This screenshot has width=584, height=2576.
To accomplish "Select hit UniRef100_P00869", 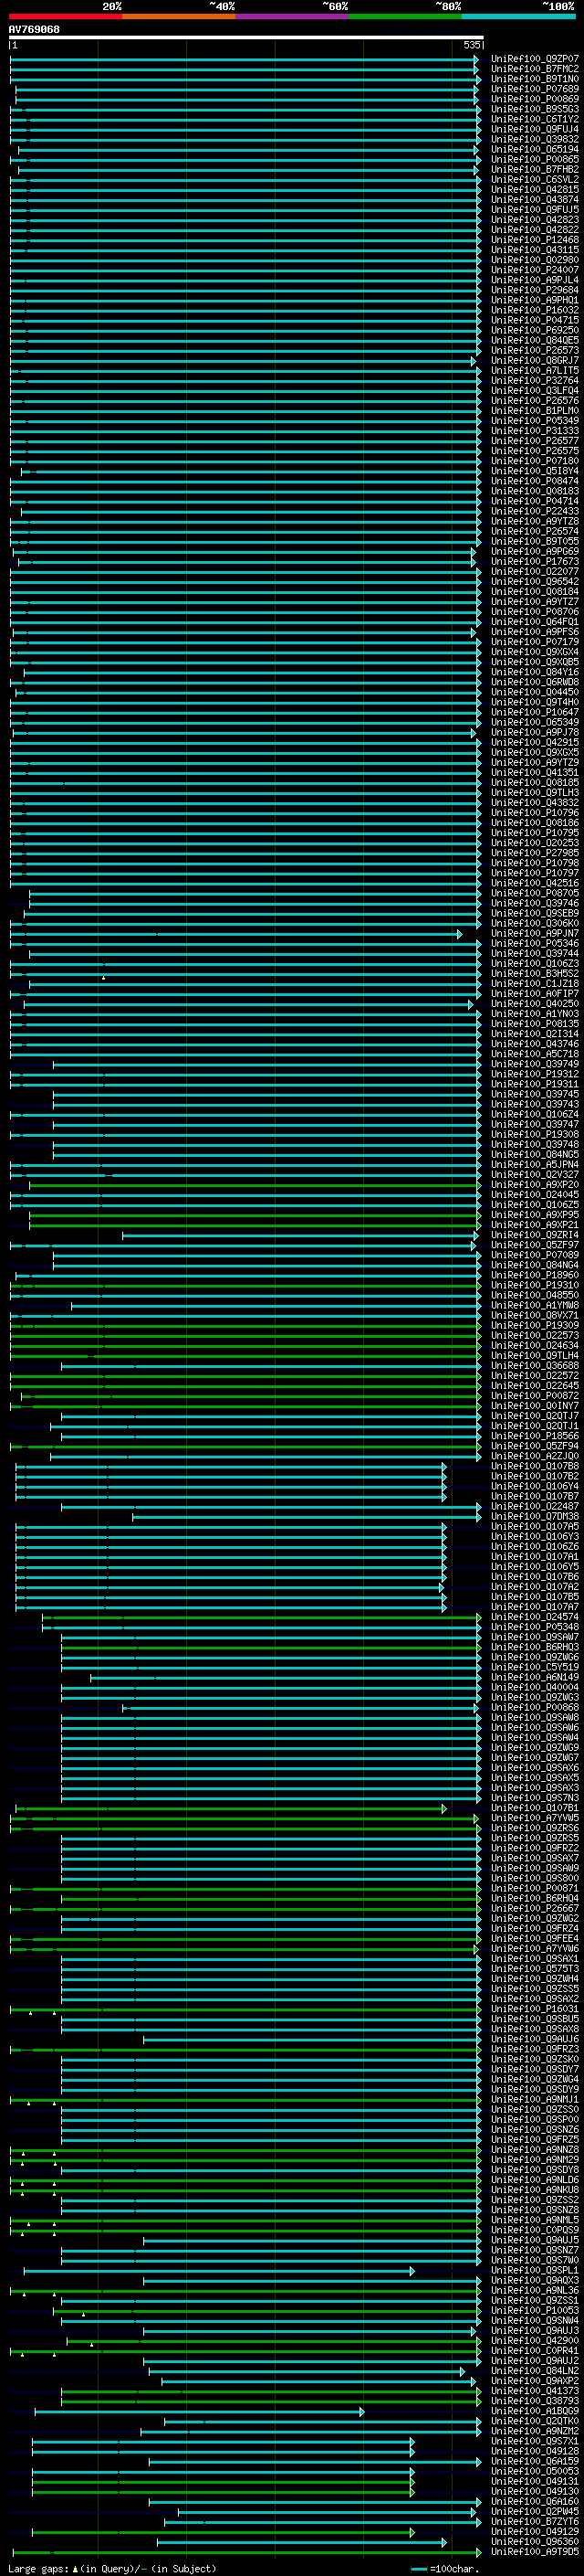I will click(534, 99).
